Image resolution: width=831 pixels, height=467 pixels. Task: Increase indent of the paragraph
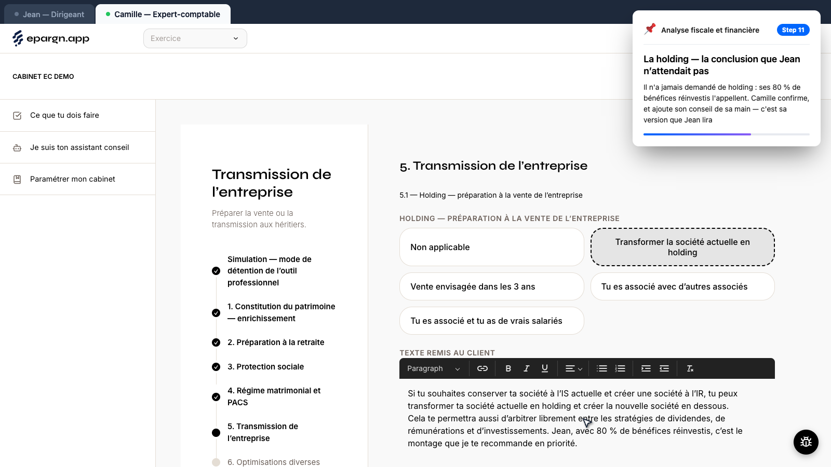tap(646, 368)
